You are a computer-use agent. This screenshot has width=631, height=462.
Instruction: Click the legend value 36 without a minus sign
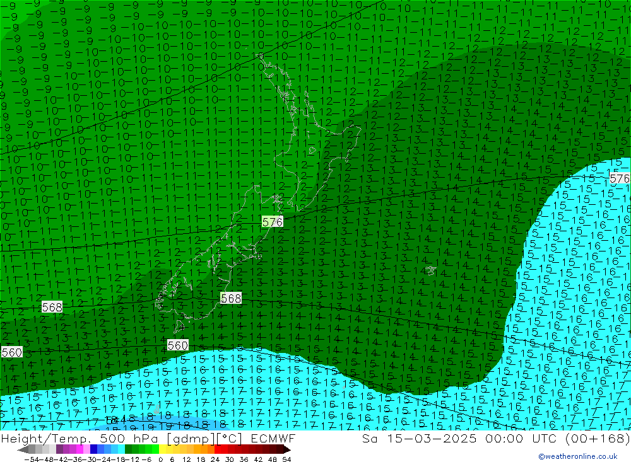244,459
